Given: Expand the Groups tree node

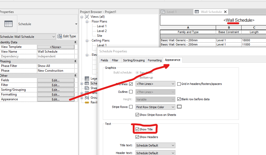Looking at the screenshot, I should click(82, 98).
